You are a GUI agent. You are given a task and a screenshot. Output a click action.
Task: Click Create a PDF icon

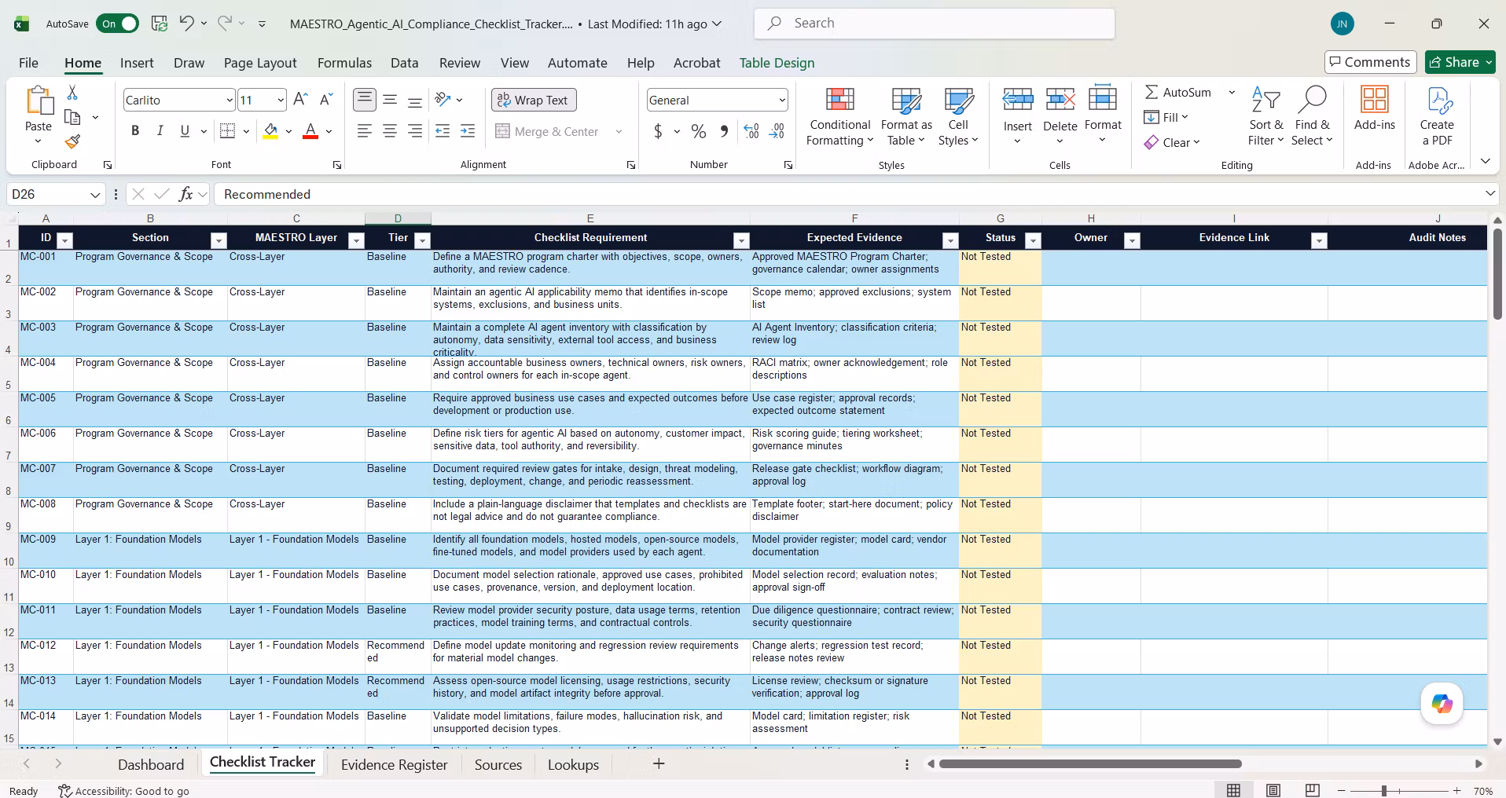(x=1437, y=117)
